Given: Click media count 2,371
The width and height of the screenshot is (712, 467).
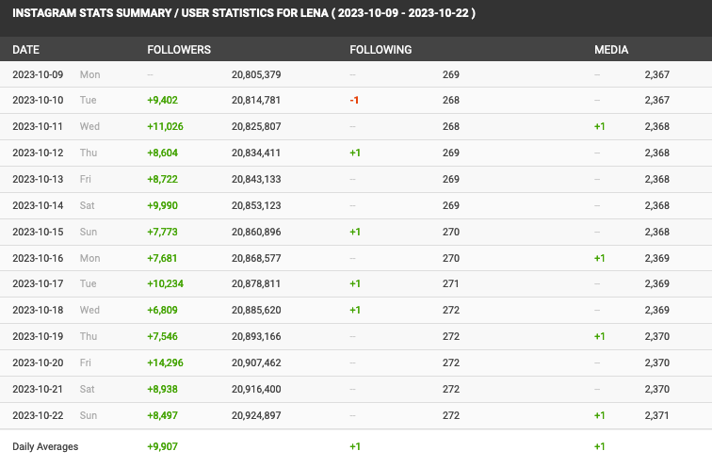Looking at the screenshot, I should coord(656,415).
